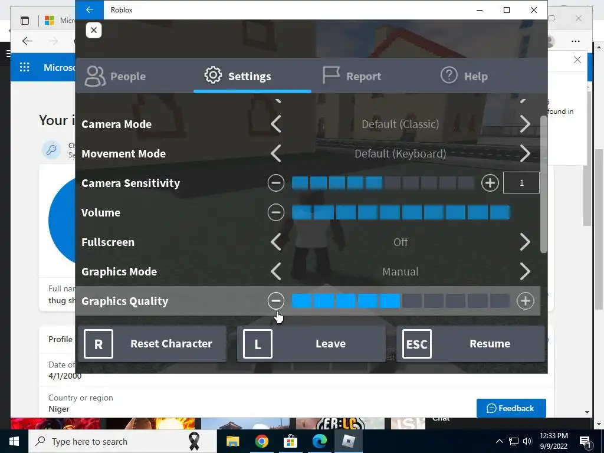The height and width of the screenshot is (453, 604).
Task: Raise Graphics Quality with plus button
Action: pos(526,301)
